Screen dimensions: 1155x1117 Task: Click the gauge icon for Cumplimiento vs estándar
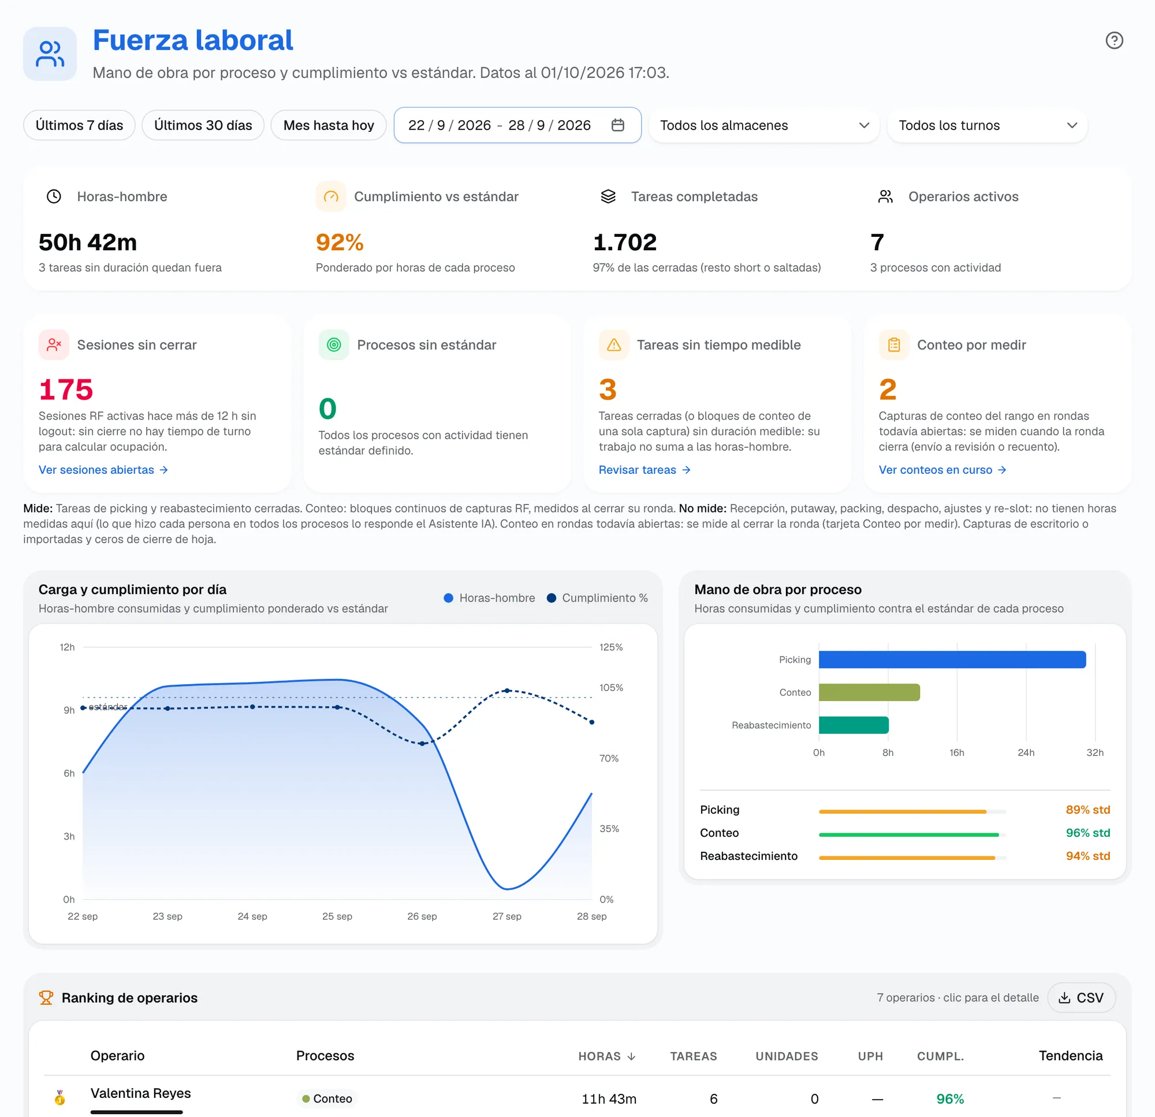331,196
